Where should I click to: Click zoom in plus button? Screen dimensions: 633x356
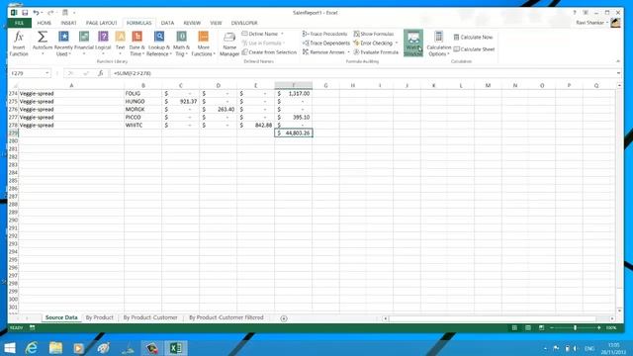pos(599,327)
